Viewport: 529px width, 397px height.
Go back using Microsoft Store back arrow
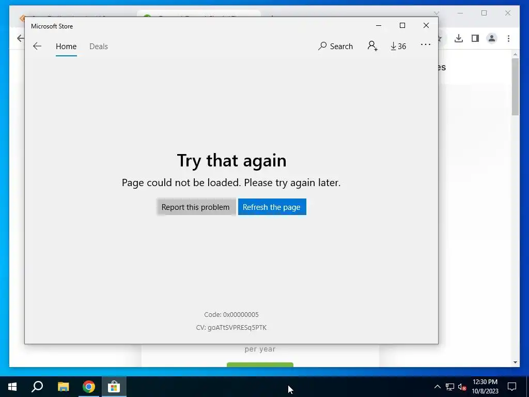(37, 46)
